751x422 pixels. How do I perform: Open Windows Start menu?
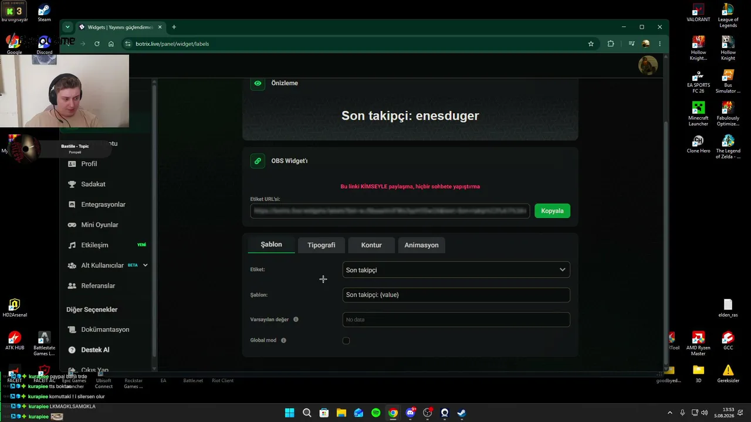tap(289, 413)
